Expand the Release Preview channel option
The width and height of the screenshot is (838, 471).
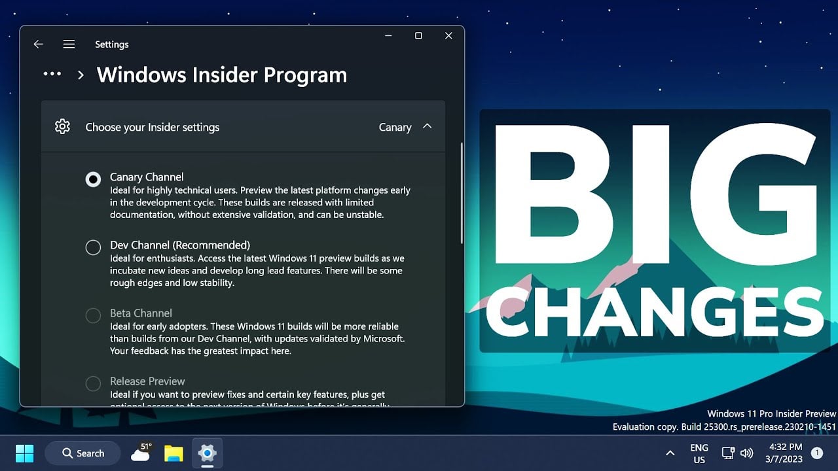pos(93,383)
